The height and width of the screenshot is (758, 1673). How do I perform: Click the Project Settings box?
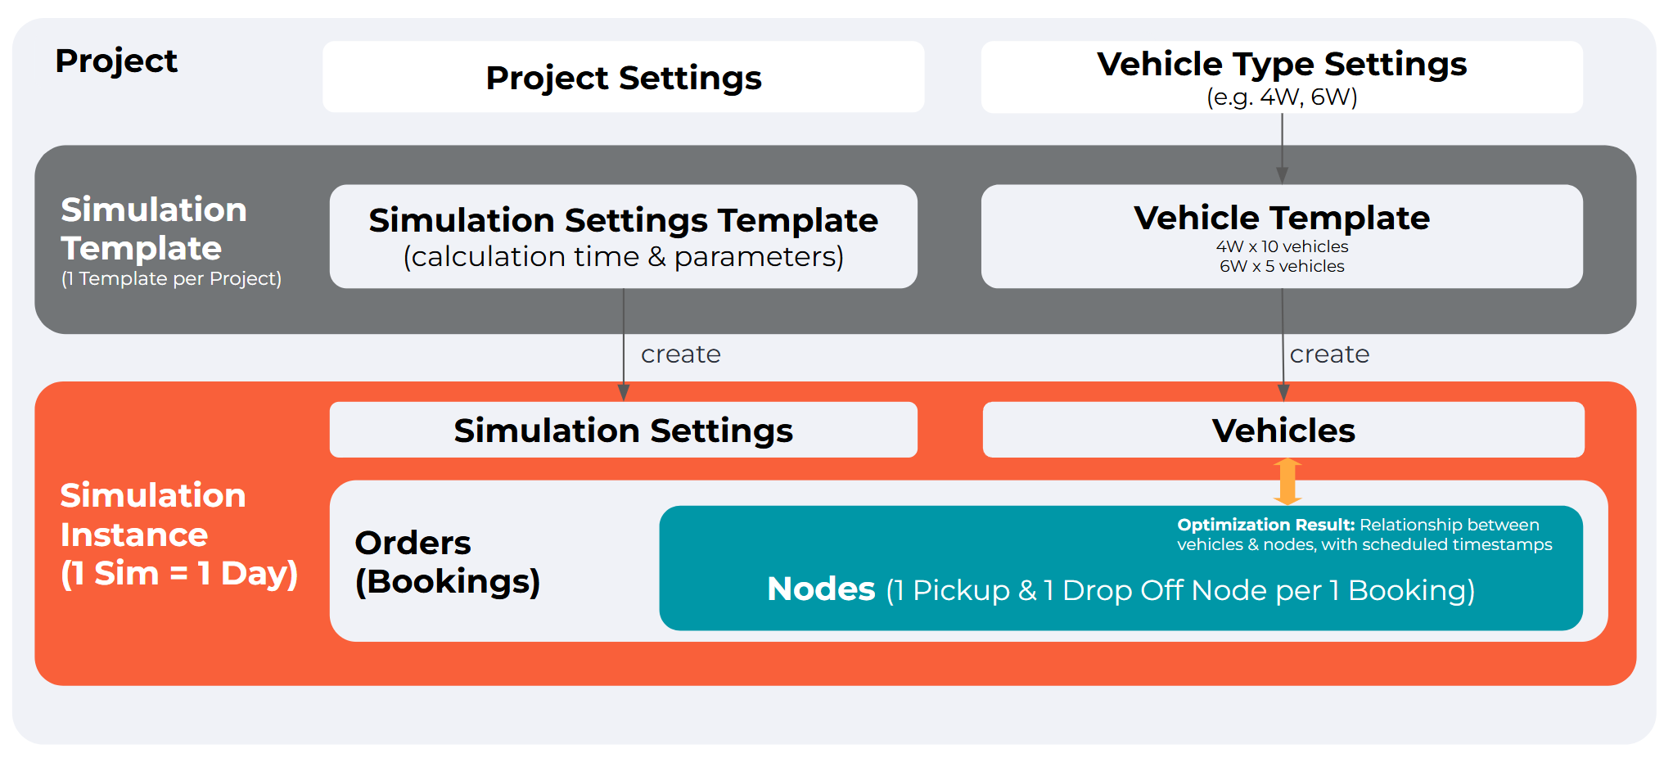(x=623, y=78)
